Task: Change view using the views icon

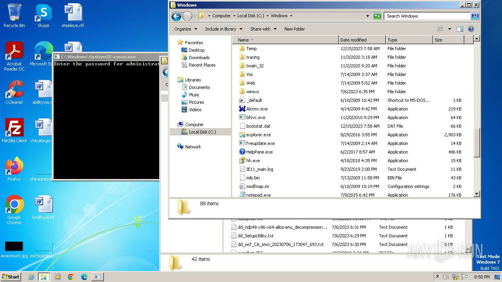Action: tap(440, 29)
